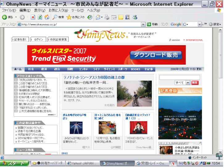Open the cyclist photo thumbnail
224x168 pixels.
[x=134, y=94]
